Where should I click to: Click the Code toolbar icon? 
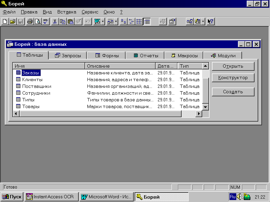[x=163, y=22]
